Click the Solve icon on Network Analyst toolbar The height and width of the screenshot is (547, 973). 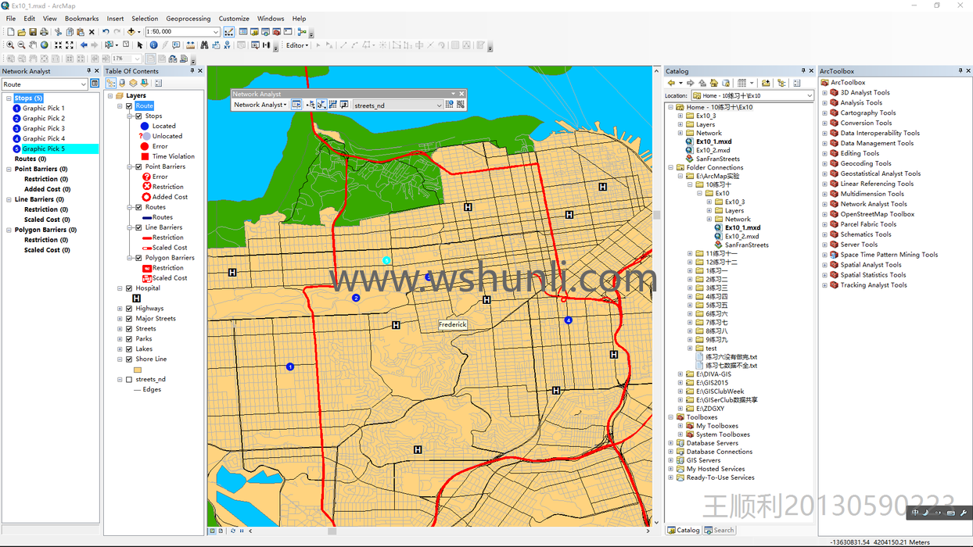click(x=333, y=105)
